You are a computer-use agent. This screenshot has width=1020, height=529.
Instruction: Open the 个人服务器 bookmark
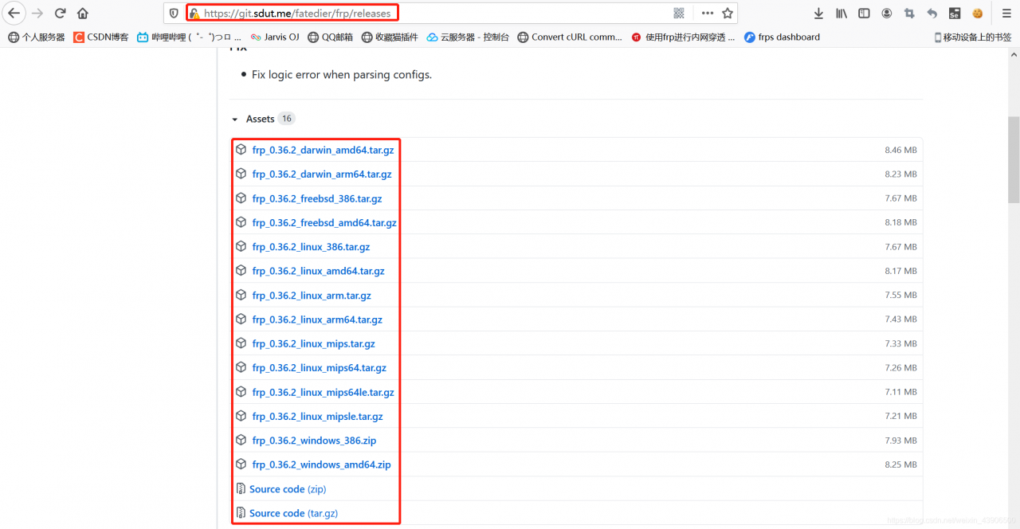point(37,37)
